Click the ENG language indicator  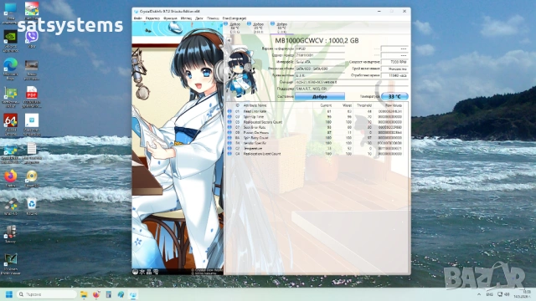tap(489, 294)
